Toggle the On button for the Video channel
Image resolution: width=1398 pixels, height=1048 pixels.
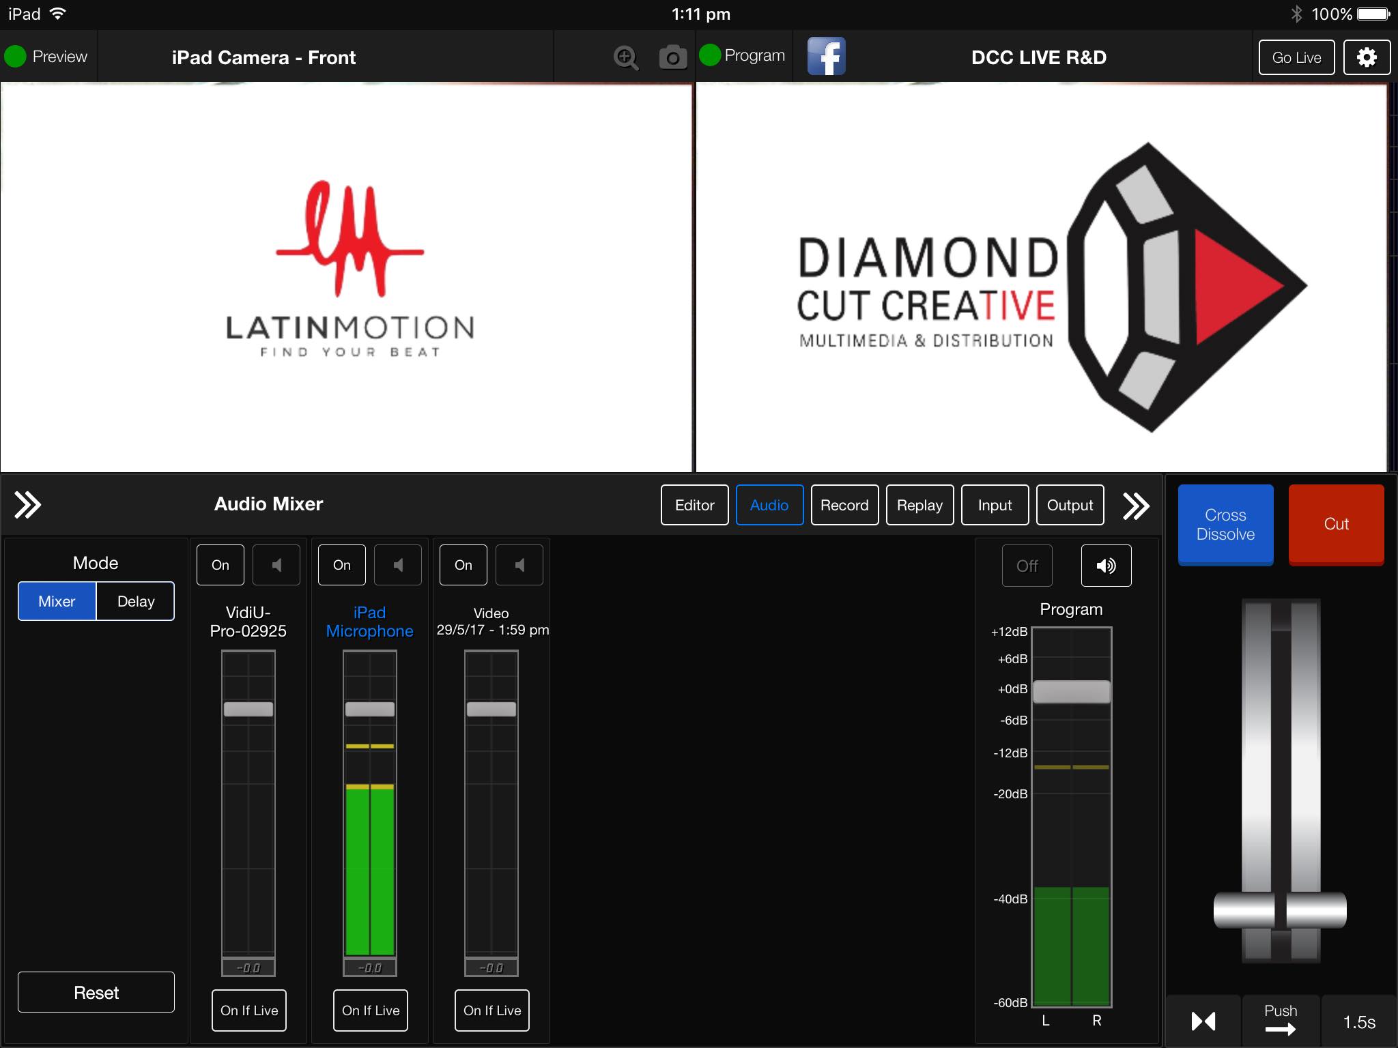click(463, 565)
